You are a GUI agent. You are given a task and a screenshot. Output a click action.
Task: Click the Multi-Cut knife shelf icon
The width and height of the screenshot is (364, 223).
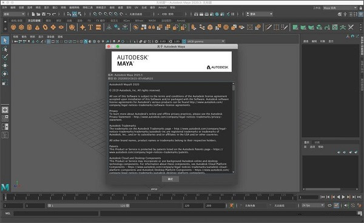click(x=269, y=27)
